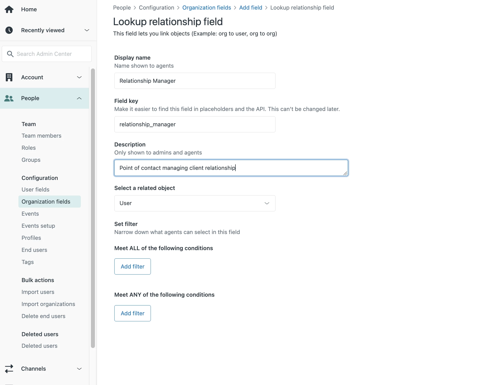Expand the Account section chevron
484x385 pixels.
[x=79, y=77]
